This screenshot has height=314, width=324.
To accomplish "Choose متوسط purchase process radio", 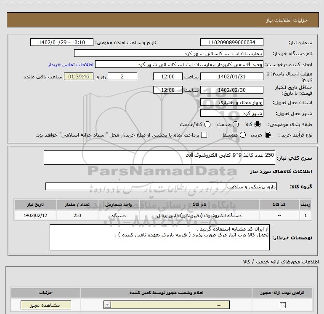I will tap(243, 135).
